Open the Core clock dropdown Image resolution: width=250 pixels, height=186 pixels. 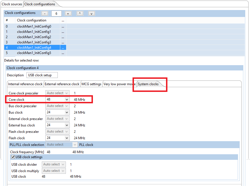point(67,100)
